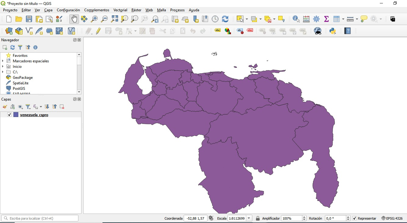Open an existing project folder icon
The width and height of the screenshot is (407, 223).
pyautogui.click(x=19, y=19)
